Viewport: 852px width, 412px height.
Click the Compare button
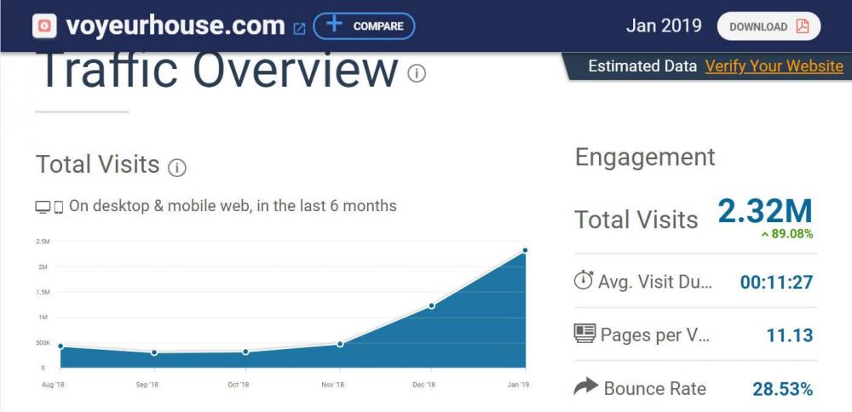point(364,26)
